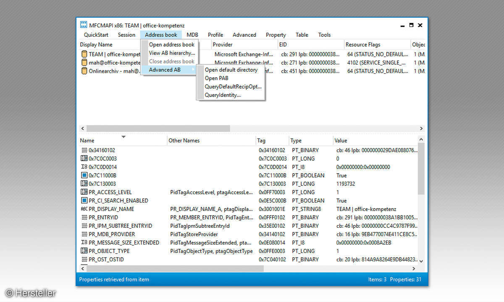Image resolution: width=504 pixels, height=302 pixels.
Task: Open the Advanced menu
Action: click(x=244, y=35)
